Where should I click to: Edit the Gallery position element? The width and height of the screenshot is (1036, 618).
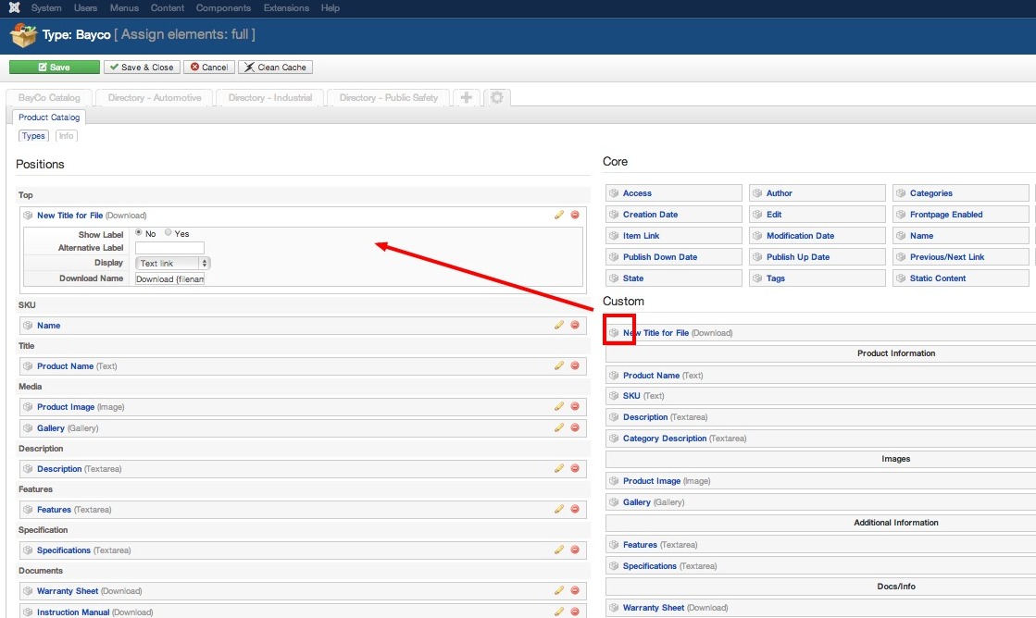tap(559, 427)
